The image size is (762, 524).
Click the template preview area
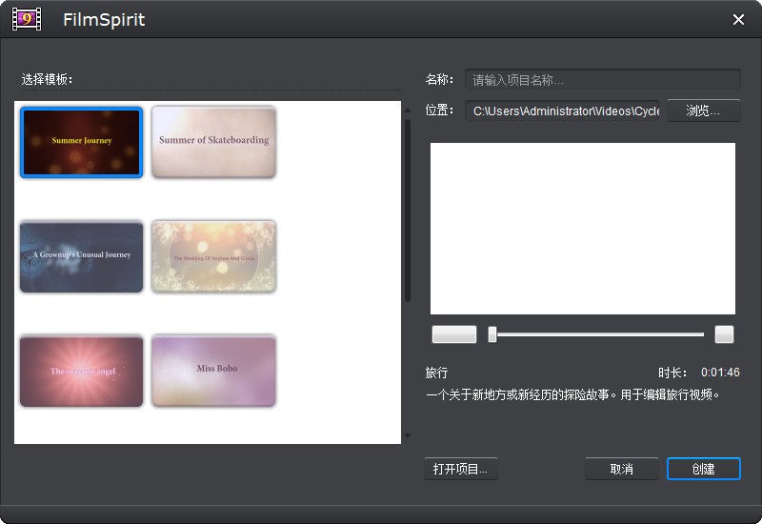[583, 229]
